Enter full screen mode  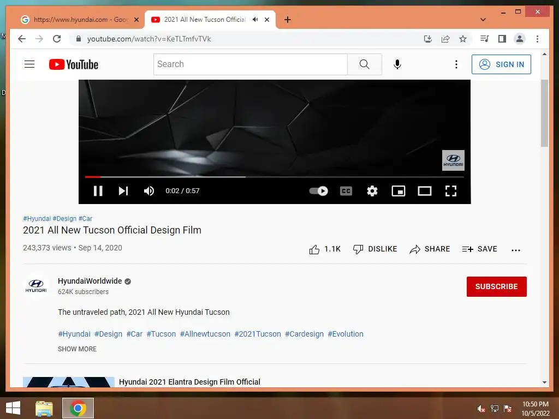[x=451, y=191]
